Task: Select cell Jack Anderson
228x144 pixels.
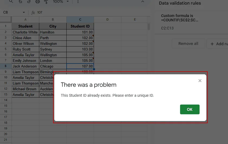Action: (x=25, y=66)
